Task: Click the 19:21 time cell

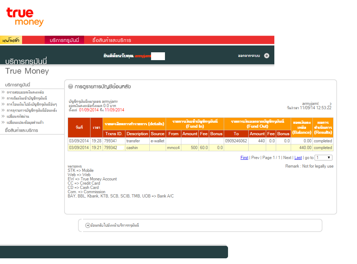Action: pyautogui.click(x=97, y=148)
